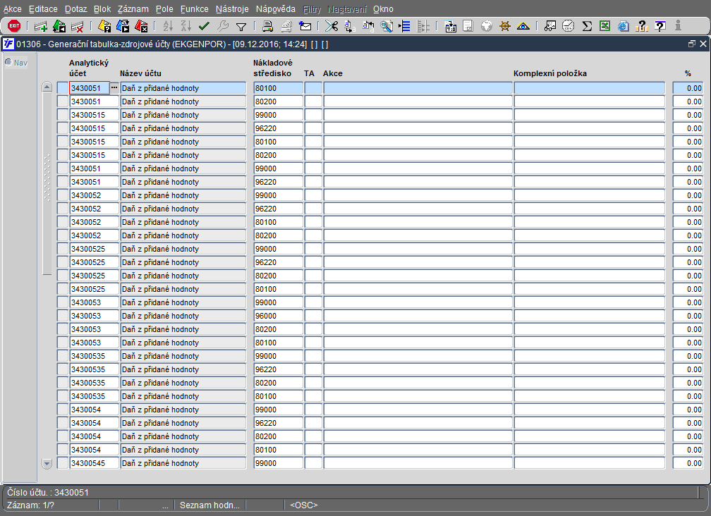The width and height of the screenshot is (711, 516).
Task: Sort ascending with the A-Z icon
Action: 168,26
